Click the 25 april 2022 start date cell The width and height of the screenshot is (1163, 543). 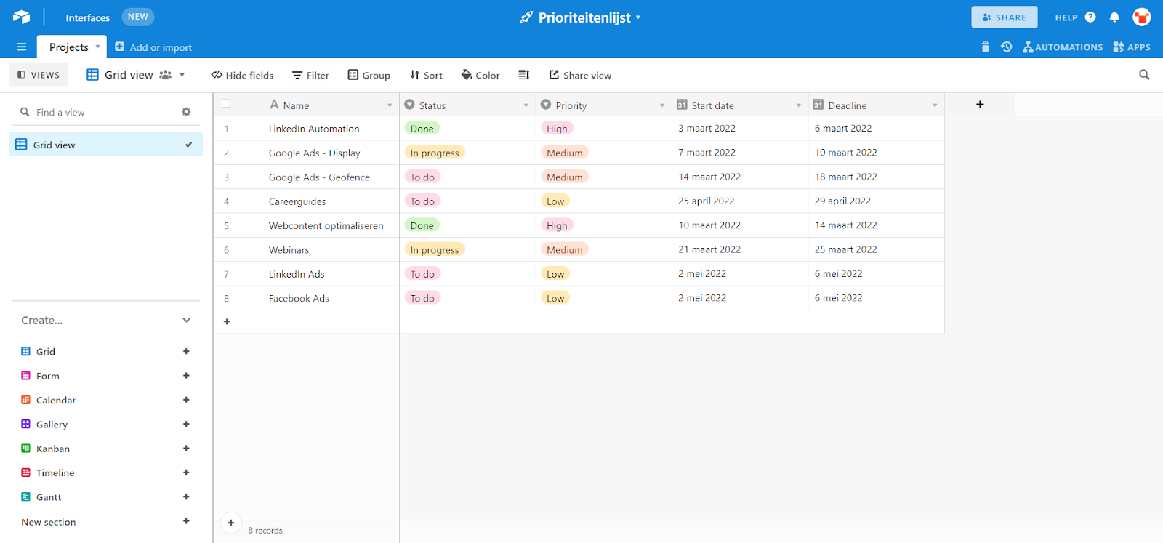[x=740, y=201]
